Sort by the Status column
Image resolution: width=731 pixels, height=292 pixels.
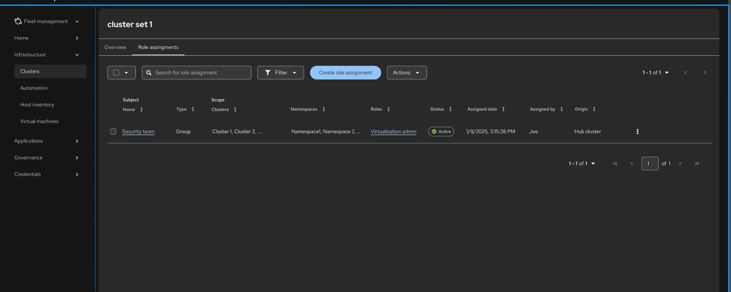[x=441, y=109]
